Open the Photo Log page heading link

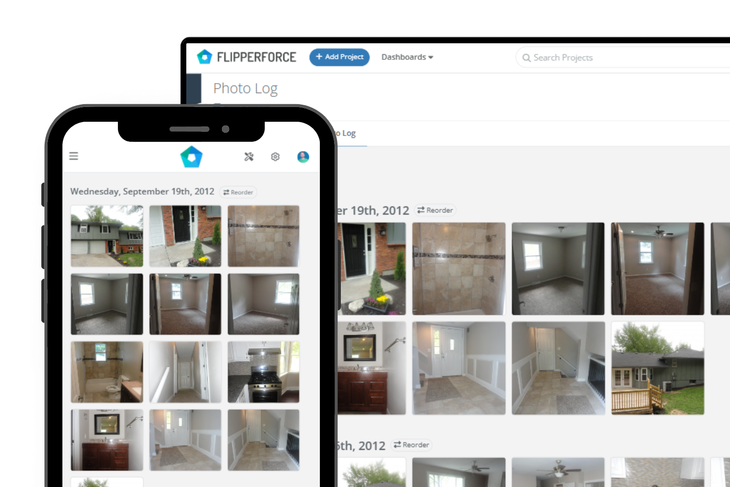[x=246, y=88]
